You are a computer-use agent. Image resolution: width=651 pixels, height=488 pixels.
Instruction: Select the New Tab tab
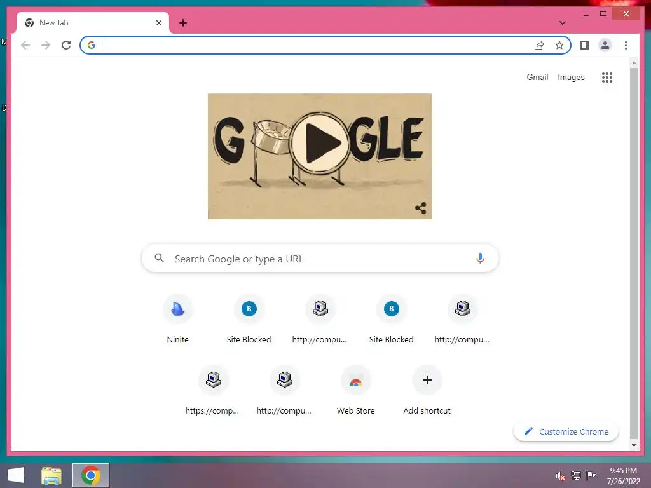pos(93,23)
